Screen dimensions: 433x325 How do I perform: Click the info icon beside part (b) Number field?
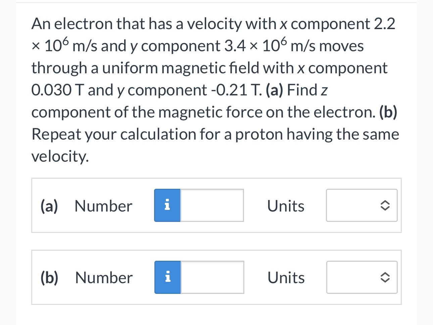pyautogui.click(x=167, y=277)
